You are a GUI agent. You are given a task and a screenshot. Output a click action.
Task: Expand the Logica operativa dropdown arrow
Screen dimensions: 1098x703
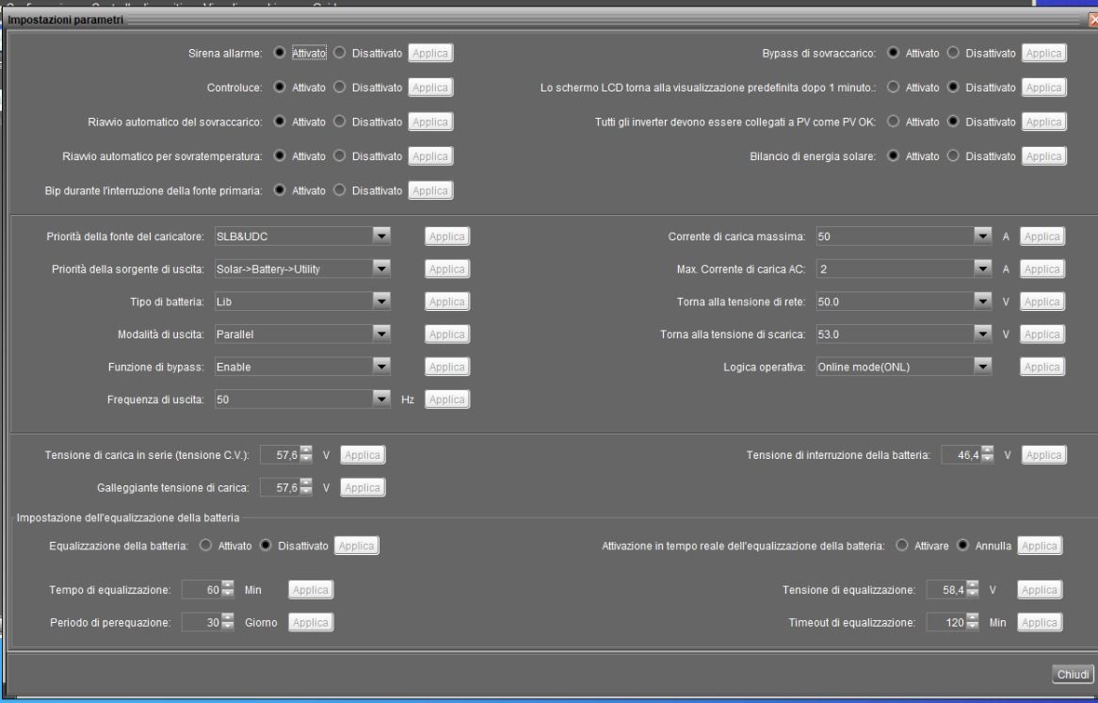pyautogui.click(x=982, y=367)
